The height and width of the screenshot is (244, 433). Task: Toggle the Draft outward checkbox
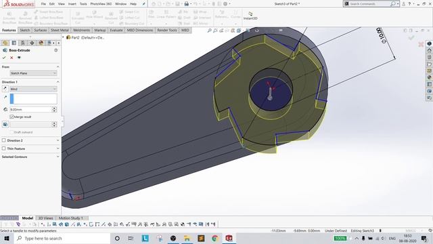tap(12, 132)
